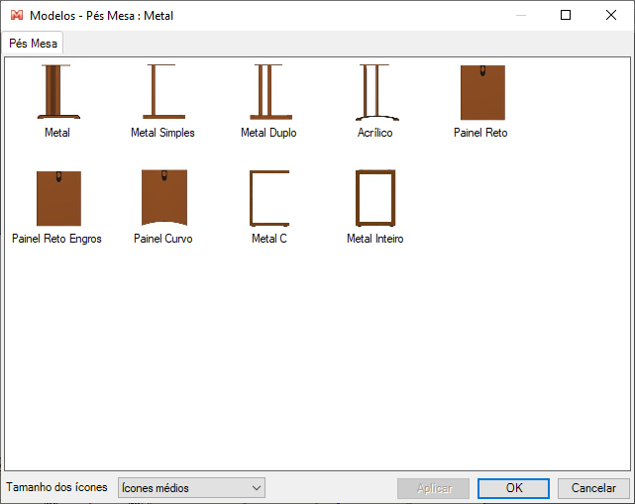Viewport: 635px width, 504px height.
Task: Pick the Painel Curvo model icon
Action: [164, 198]
